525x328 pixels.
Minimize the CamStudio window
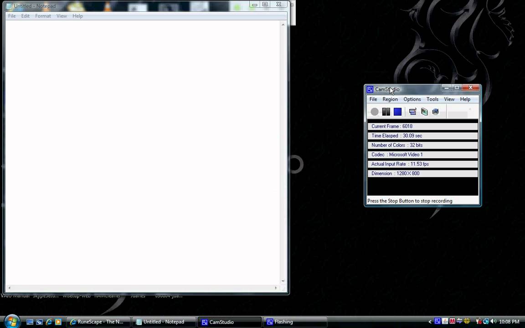click(x=446, y=87)
